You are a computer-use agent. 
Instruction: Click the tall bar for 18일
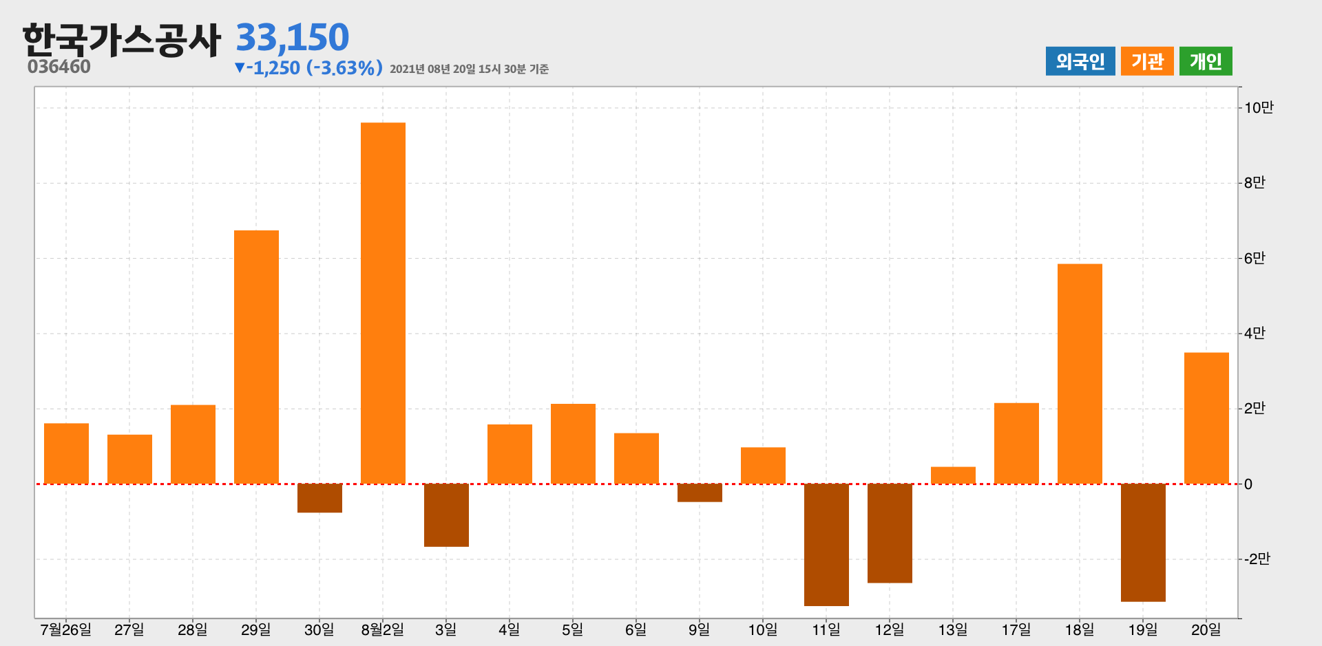pos(1080,374)
